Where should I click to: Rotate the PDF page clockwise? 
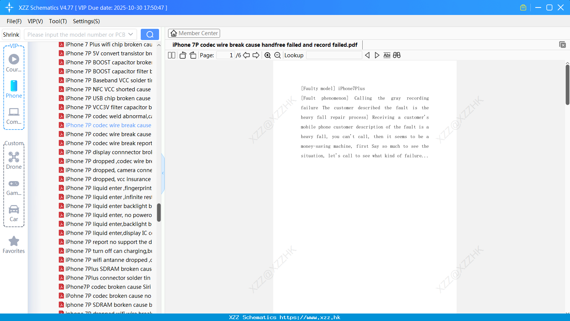(x=193, y=55)
